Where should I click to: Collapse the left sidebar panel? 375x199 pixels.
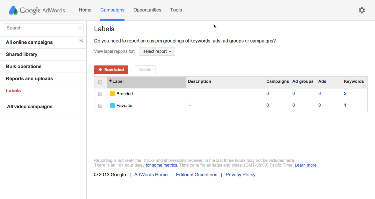[81, 41]
